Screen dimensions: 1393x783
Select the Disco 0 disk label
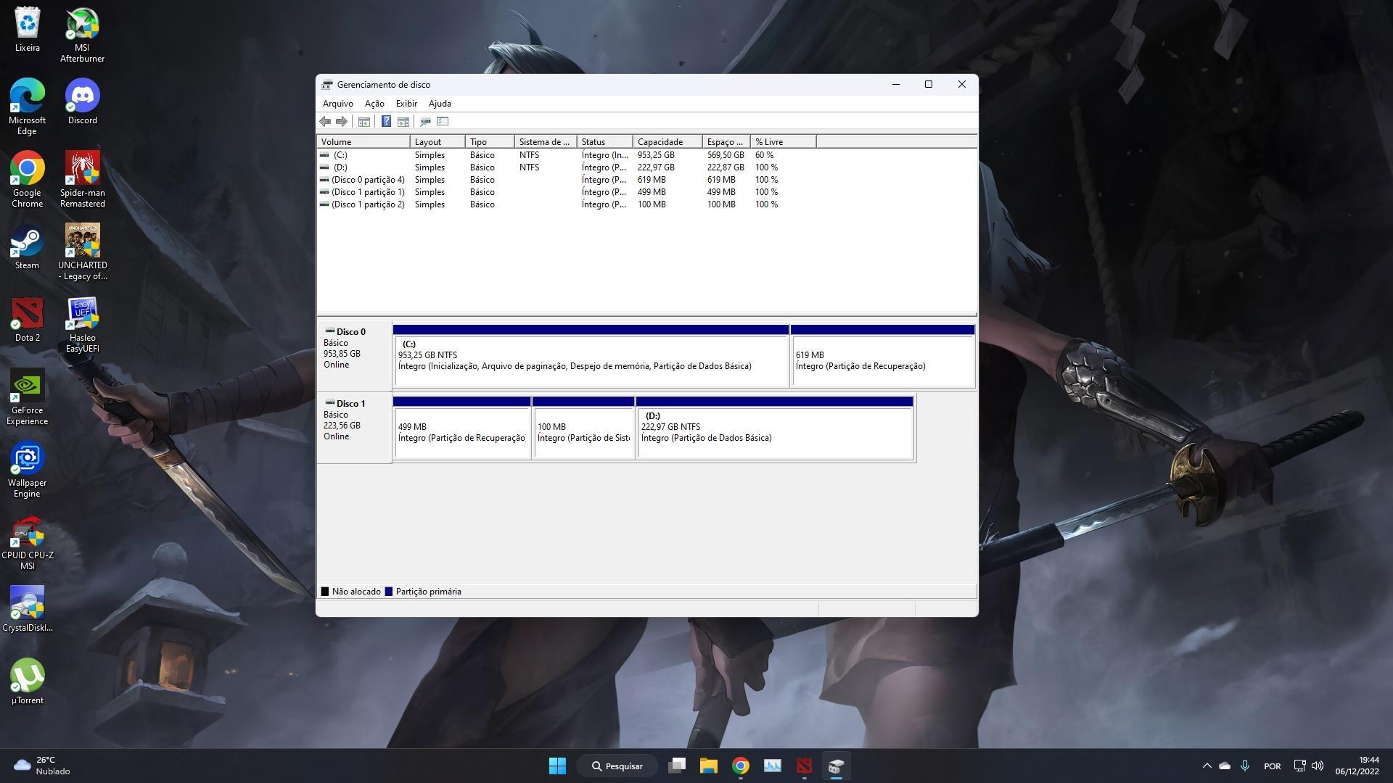tap(354, 356)
